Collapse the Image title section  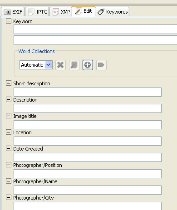pyautogui.click(x=9, y=116)
